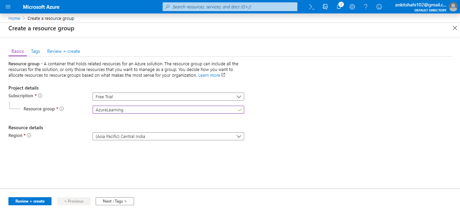The image size is (460, 213).
Task: Click the external link icon after Learn more
Action: tap(223, 75)
